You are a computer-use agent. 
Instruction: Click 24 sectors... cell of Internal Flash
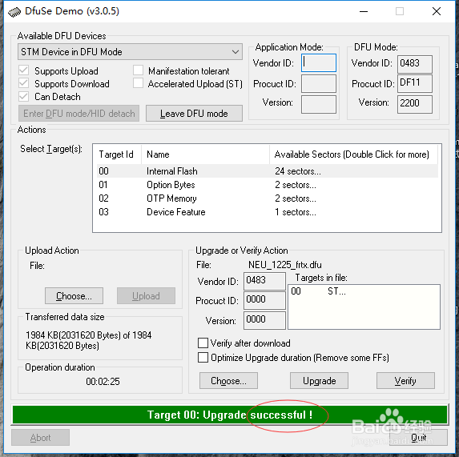(298, 171)
